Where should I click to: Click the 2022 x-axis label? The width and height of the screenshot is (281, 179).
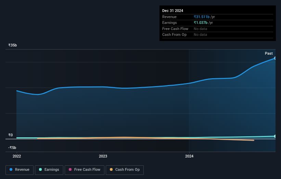[17, 156]
